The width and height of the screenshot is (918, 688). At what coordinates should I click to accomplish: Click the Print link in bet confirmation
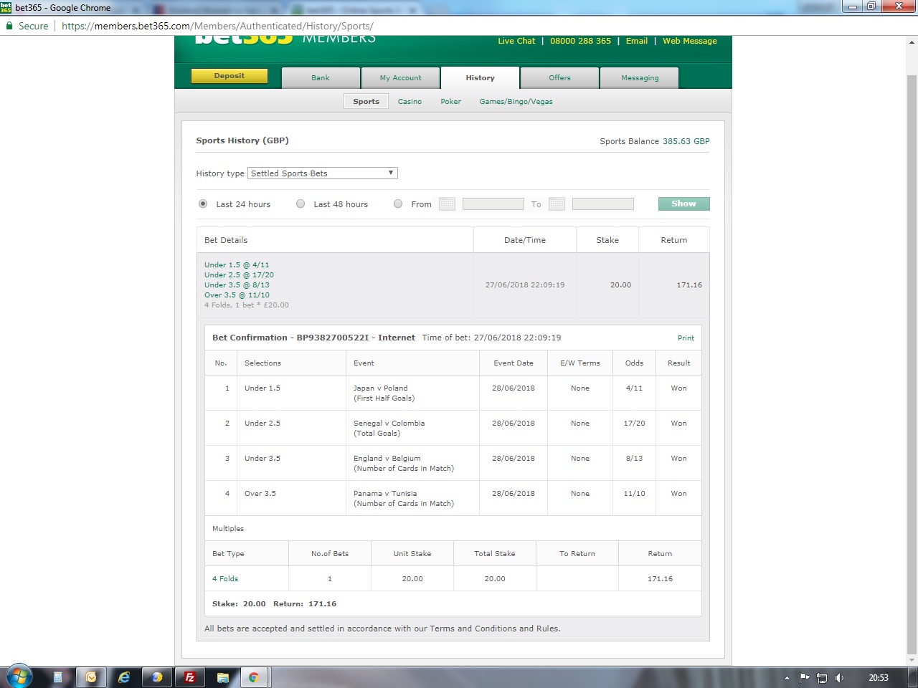pyautogui.click(x=686, y=338)
